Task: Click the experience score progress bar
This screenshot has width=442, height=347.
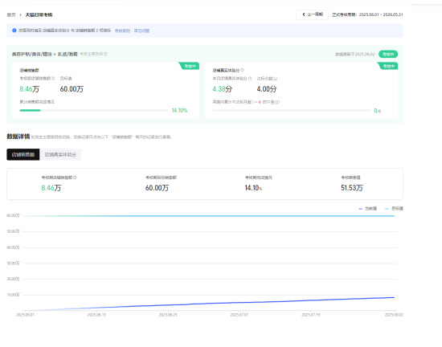Action: click(292, 111)
